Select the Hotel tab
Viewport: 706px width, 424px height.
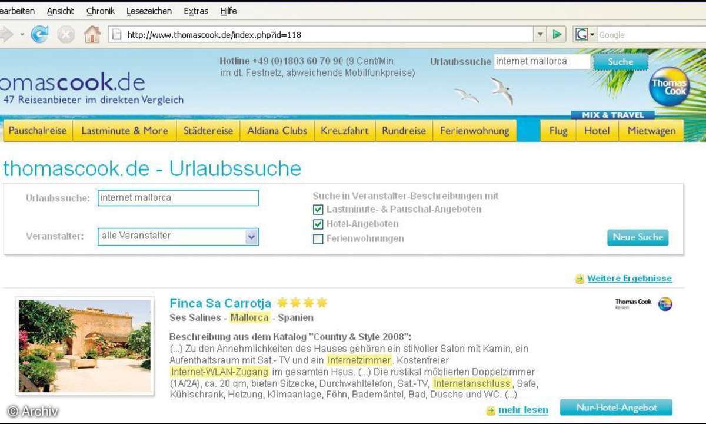(x=597, y=131)
